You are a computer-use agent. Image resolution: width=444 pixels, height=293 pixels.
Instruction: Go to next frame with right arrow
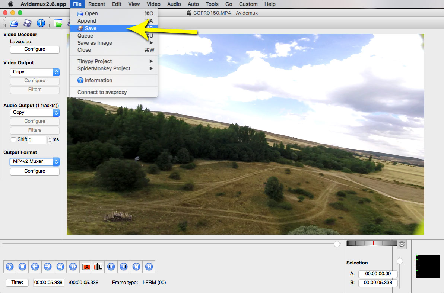pyautogui.click(x=48, y=267)
